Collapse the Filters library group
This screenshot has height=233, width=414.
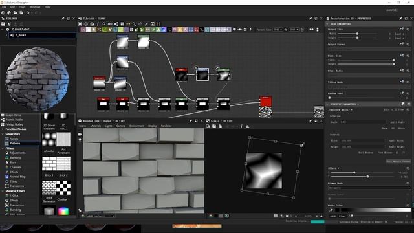3,148
